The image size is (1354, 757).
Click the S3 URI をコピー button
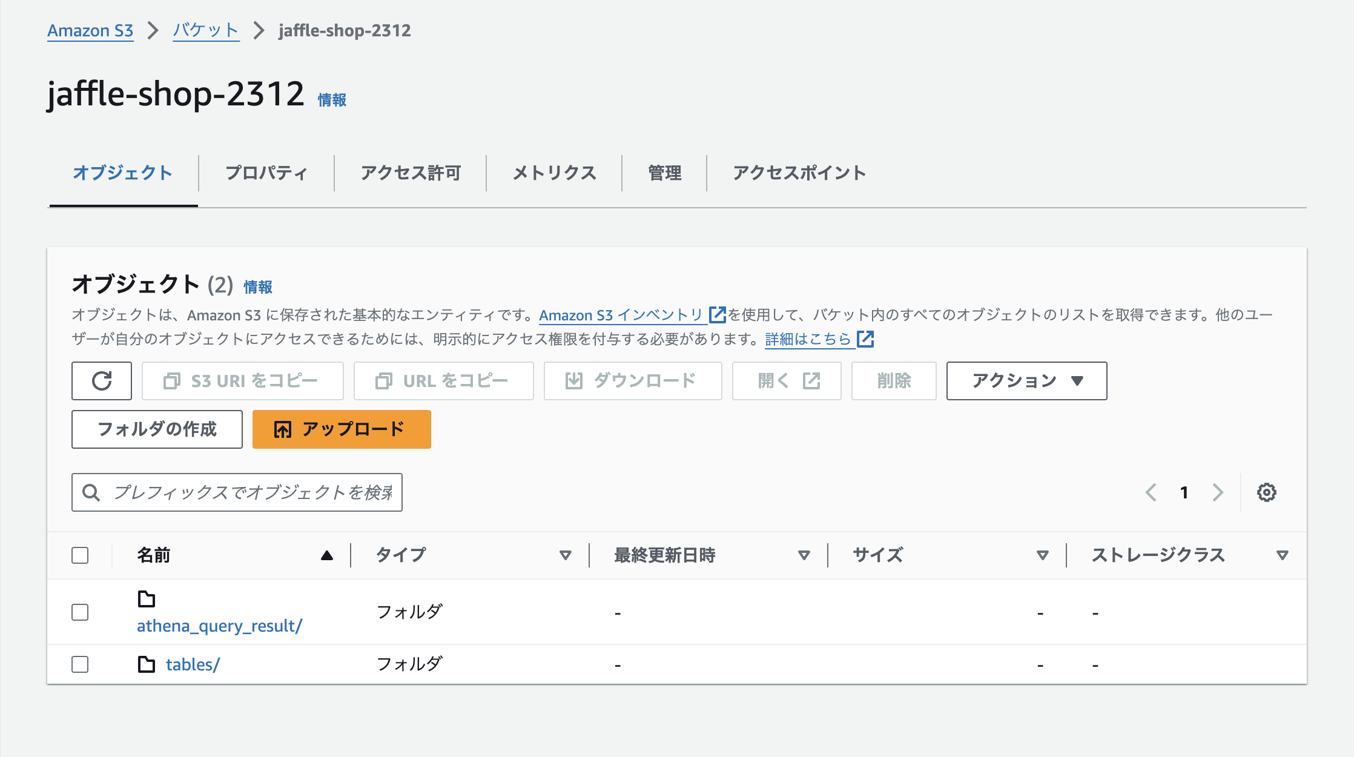click(243, 381)
